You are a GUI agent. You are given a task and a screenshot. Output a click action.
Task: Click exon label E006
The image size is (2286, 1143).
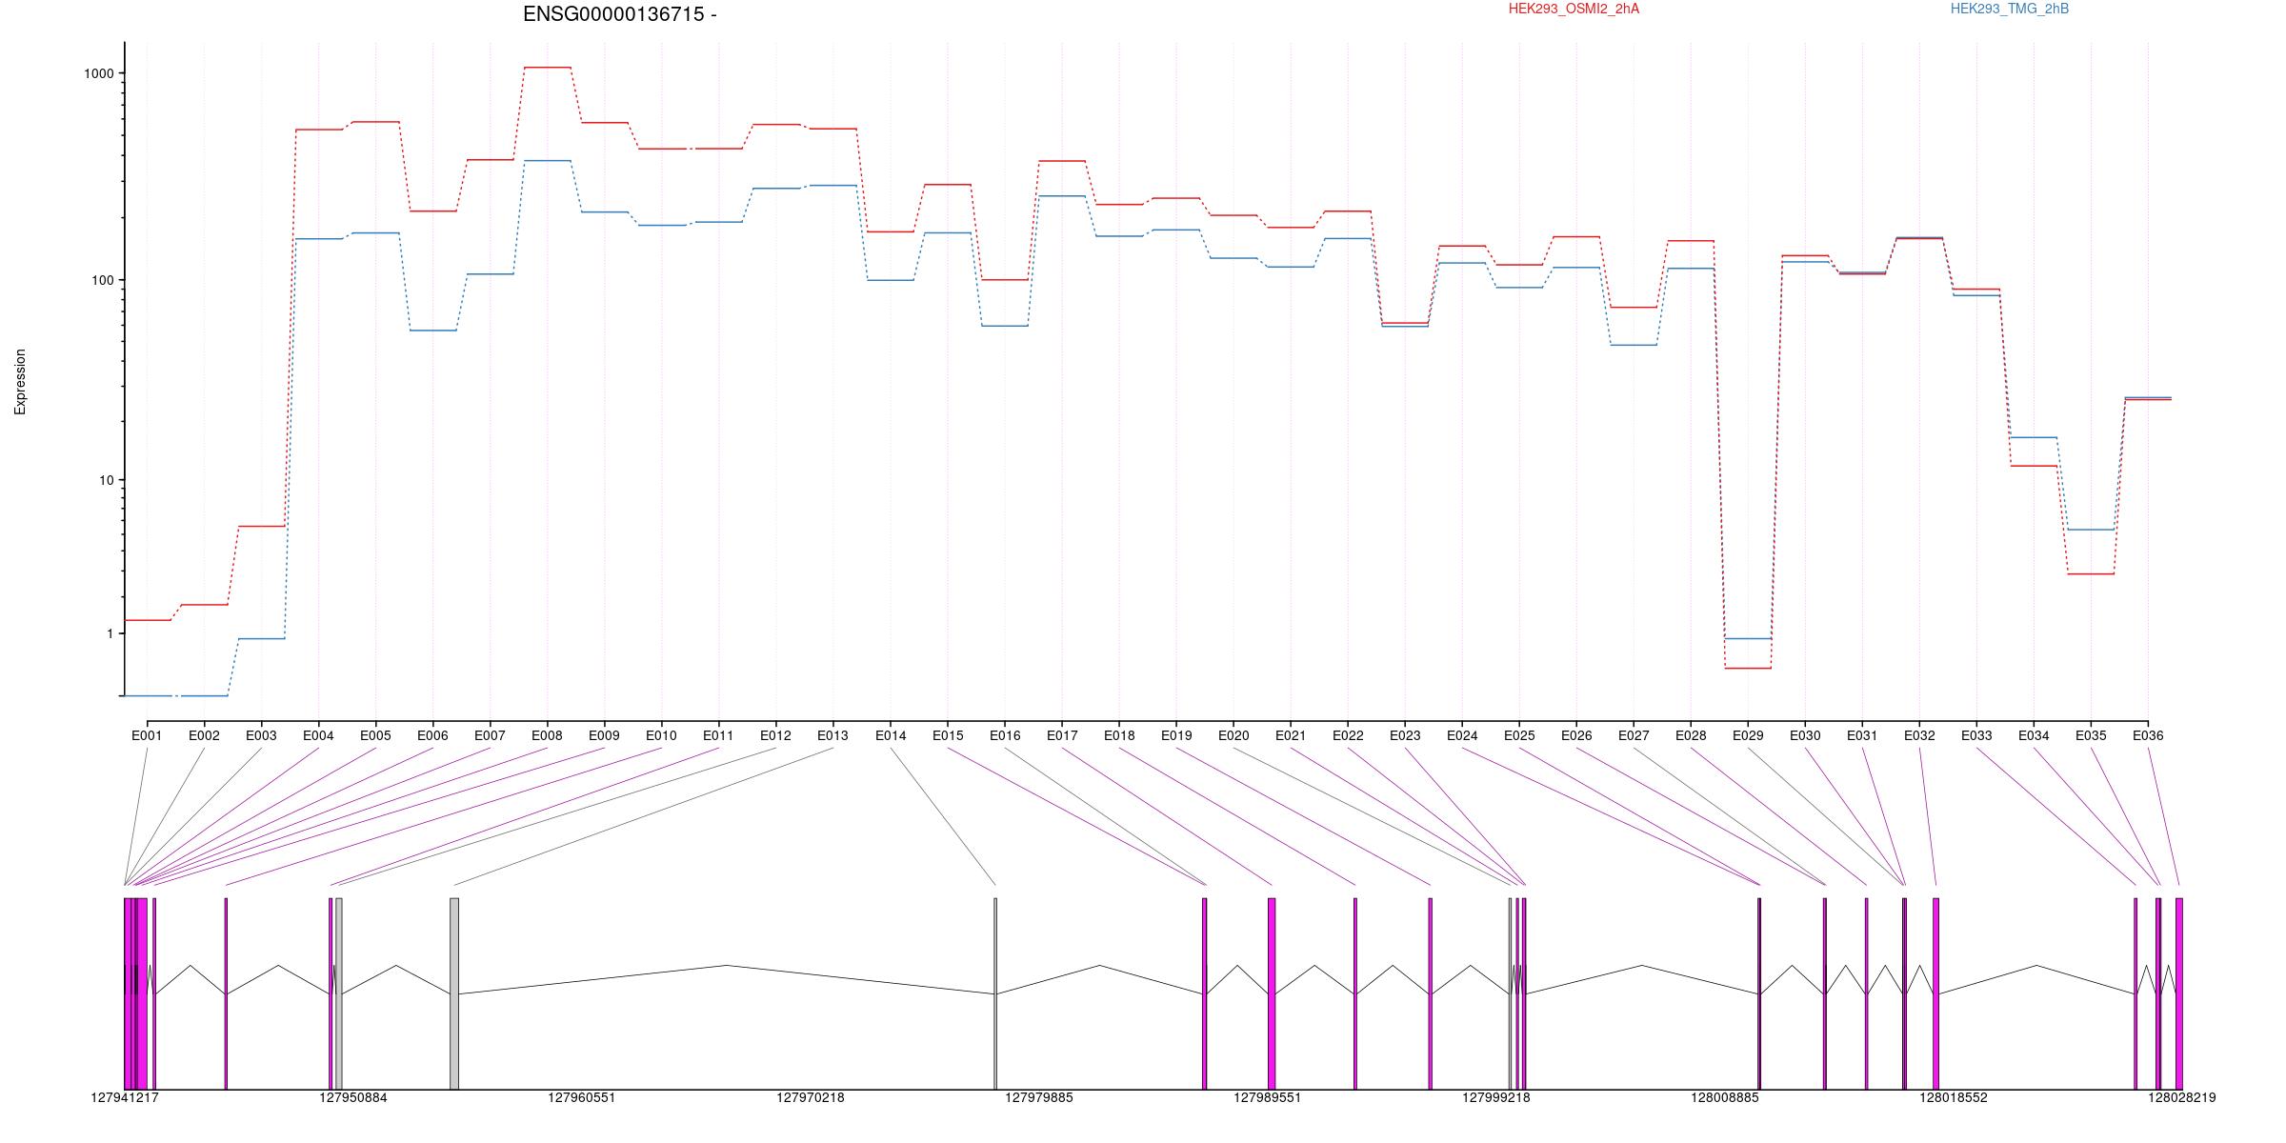click(x=432, y=735)
